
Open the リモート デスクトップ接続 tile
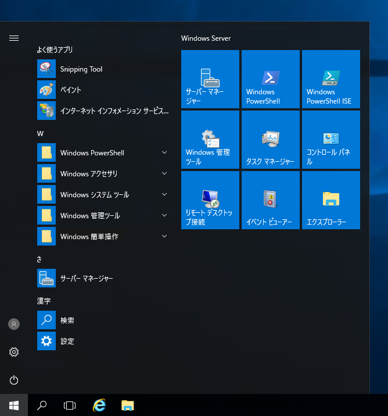(210, 200)
